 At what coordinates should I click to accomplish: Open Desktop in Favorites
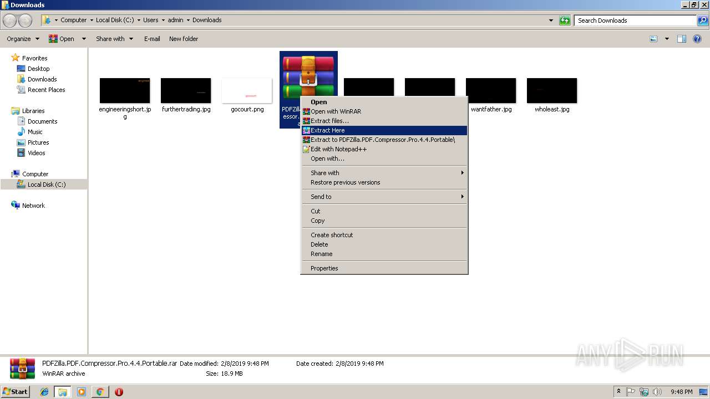[38, 69]
